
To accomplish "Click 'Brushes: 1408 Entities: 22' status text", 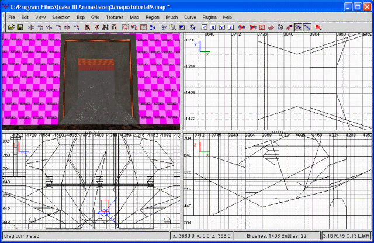I will [276, 236].
